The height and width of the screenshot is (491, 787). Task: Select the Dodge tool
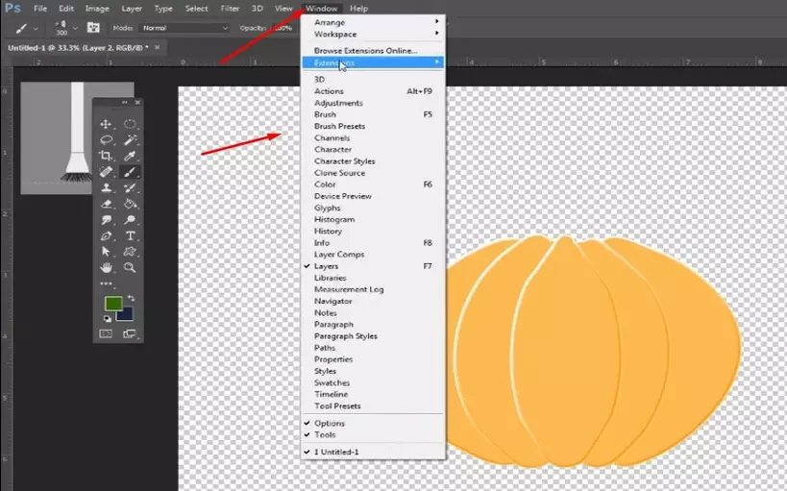tap(130, 220)
